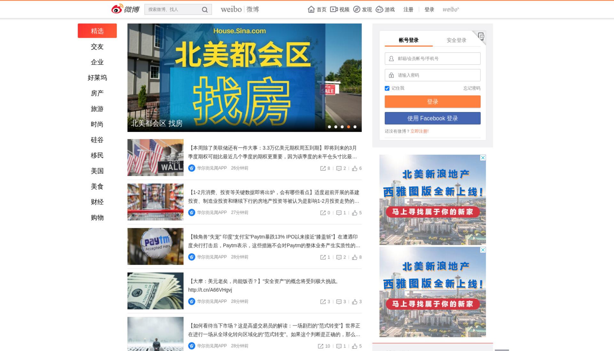The image size is (614, 351).
Task: Open the 视频 video icon link
Action: click(340, 10)
